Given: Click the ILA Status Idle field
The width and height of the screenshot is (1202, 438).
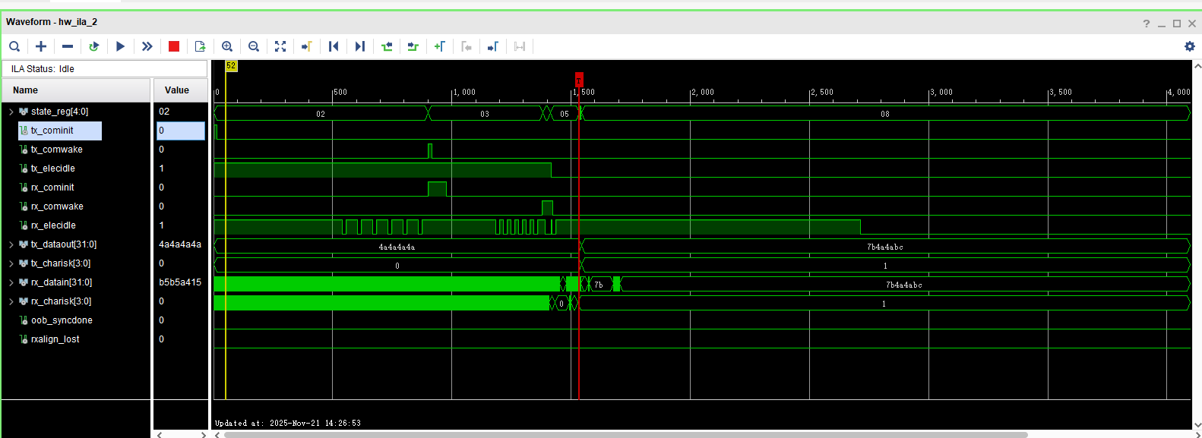Looking at the screenshot, I should [105, 69].
